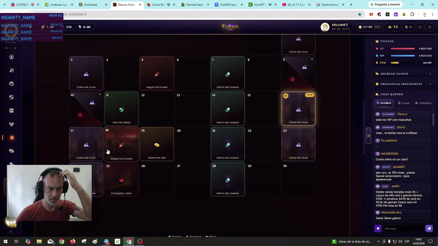
Task: Open the profile icon in left sidebar
Action: coord(12,57)
